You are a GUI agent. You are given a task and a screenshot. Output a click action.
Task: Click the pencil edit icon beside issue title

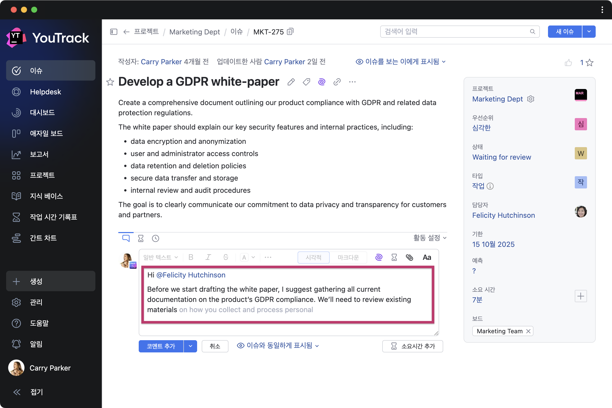291,82
